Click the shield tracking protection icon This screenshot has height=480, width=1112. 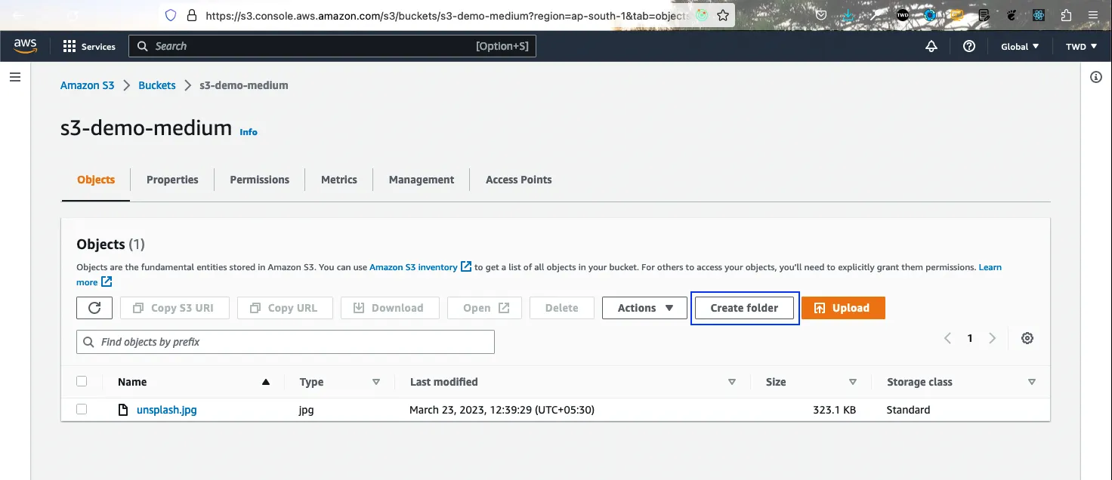tap(171, 15)
